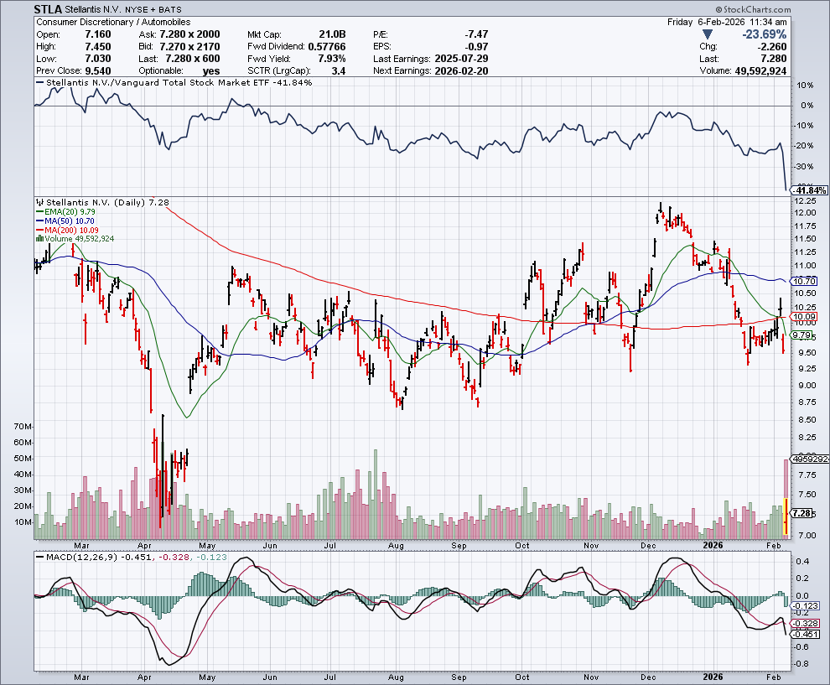Click the Consumer Discretionary / Automobiles sector label

[x=114, y=22]
